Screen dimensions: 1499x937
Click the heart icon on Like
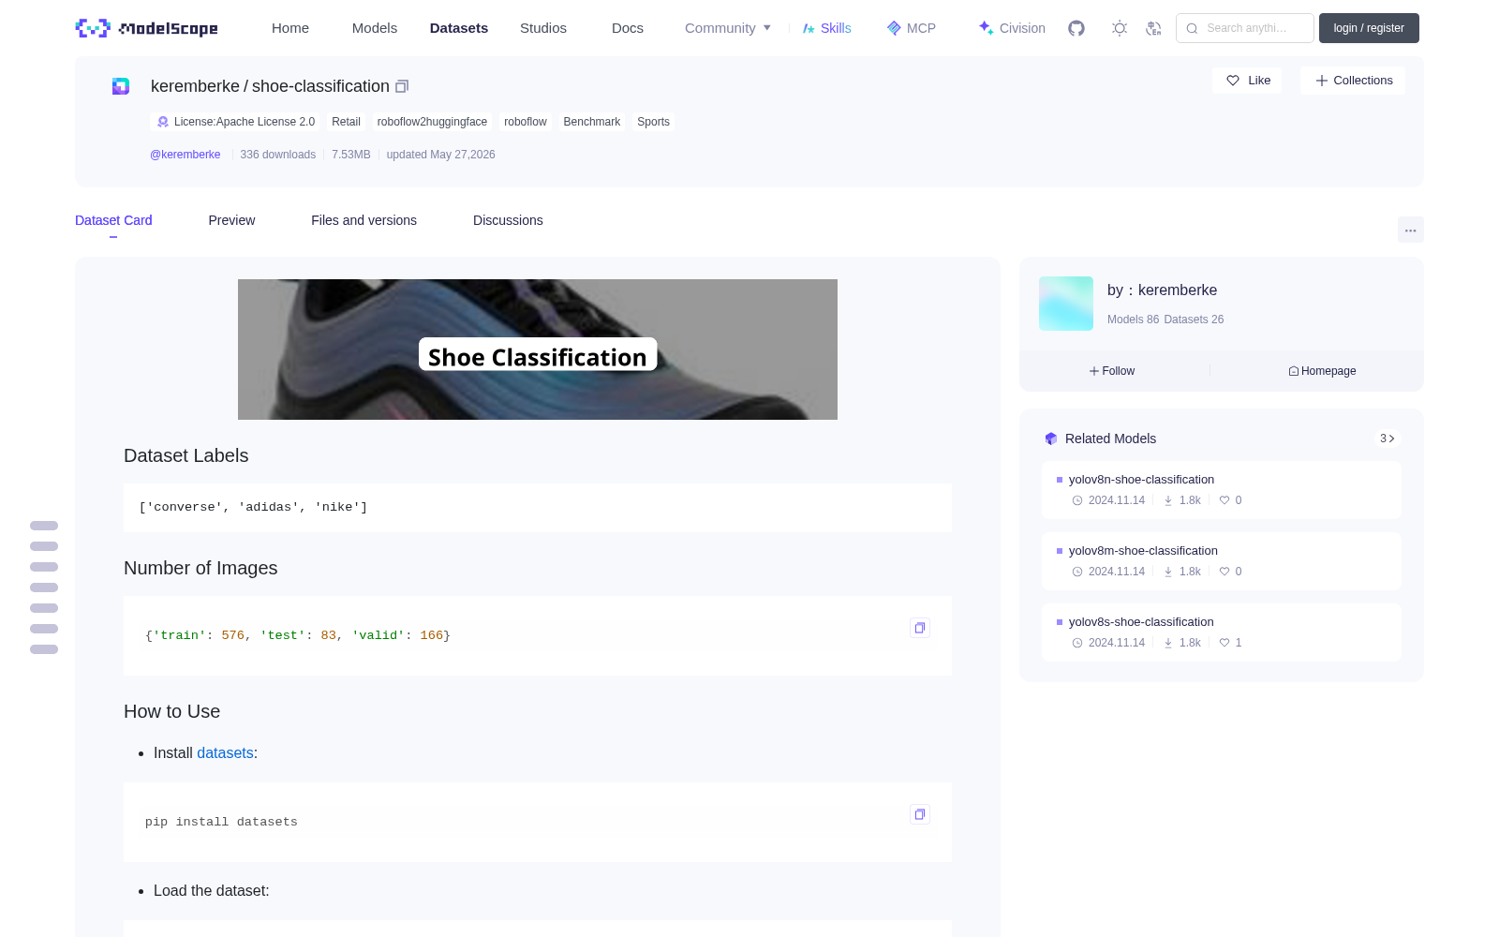pos(1233,81)
